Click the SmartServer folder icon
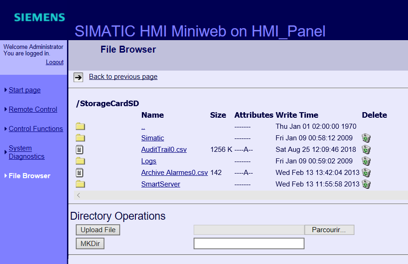Image resolution: width=408 pixels, height=264 pixels. tap(80, 184)
